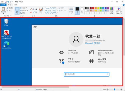The width and height of the screenshot is (125, 91).
Task: Select the Fill bucket tool
Action: (x=33, y=9)
